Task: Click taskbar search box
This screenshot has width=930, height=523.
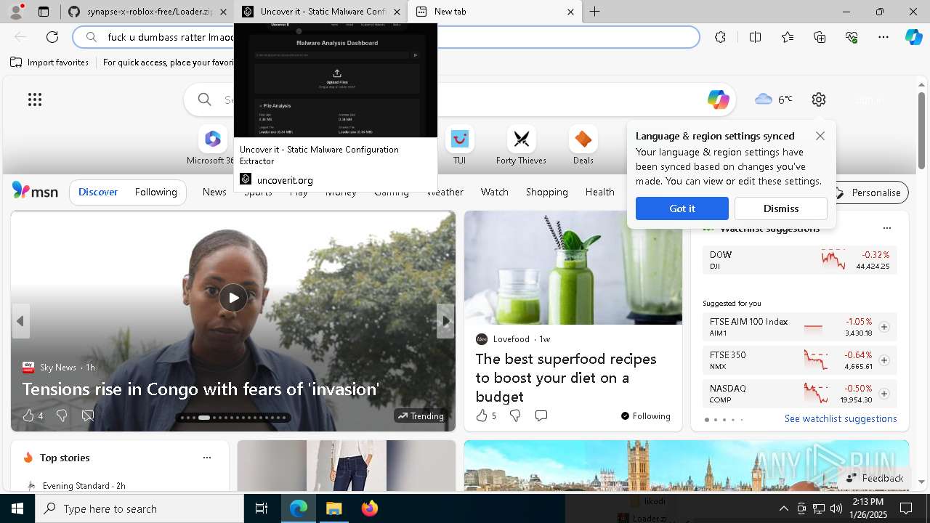Action: click(x=139, y=508)
